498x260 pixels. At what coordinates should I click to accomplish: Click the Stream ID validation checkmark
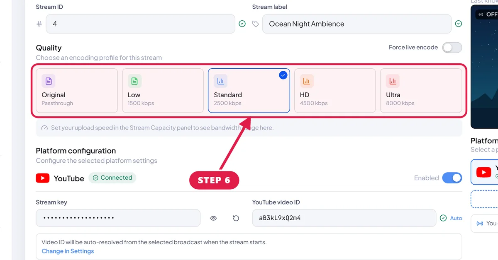click(x=242, y=24)
